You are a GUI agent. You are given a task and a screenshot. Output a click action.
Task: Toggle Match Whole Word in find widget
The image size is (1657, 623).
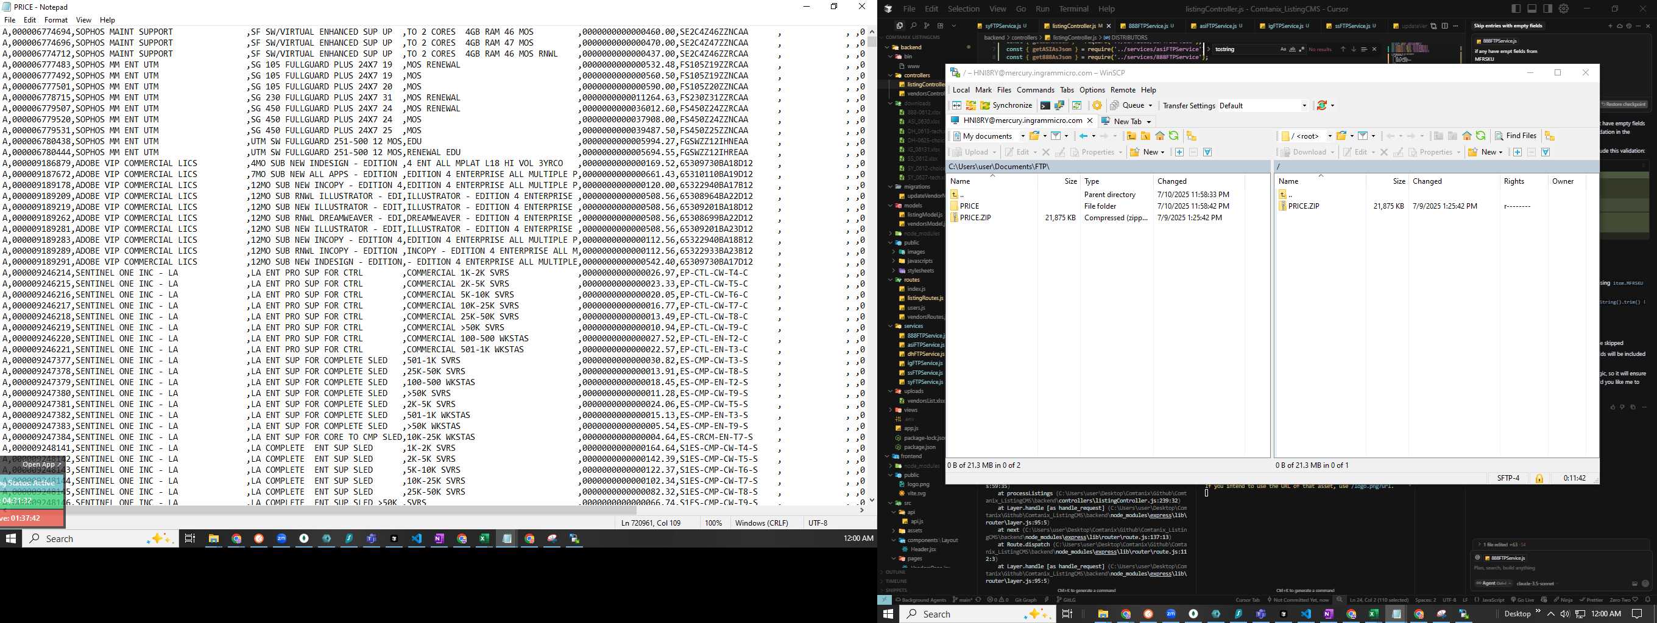[x=1293, y=49]
